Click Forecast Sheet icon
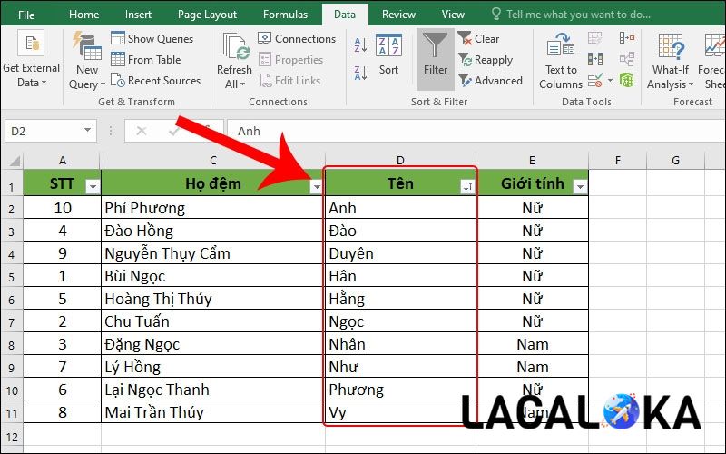726x454 pixels. click(x=714, y=44)
